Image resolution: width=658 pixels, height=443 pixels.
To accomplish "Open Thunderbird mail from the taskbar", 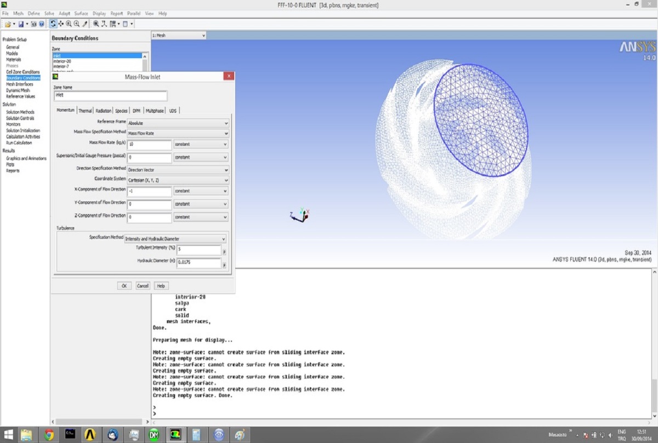I will tap(113, 435).
